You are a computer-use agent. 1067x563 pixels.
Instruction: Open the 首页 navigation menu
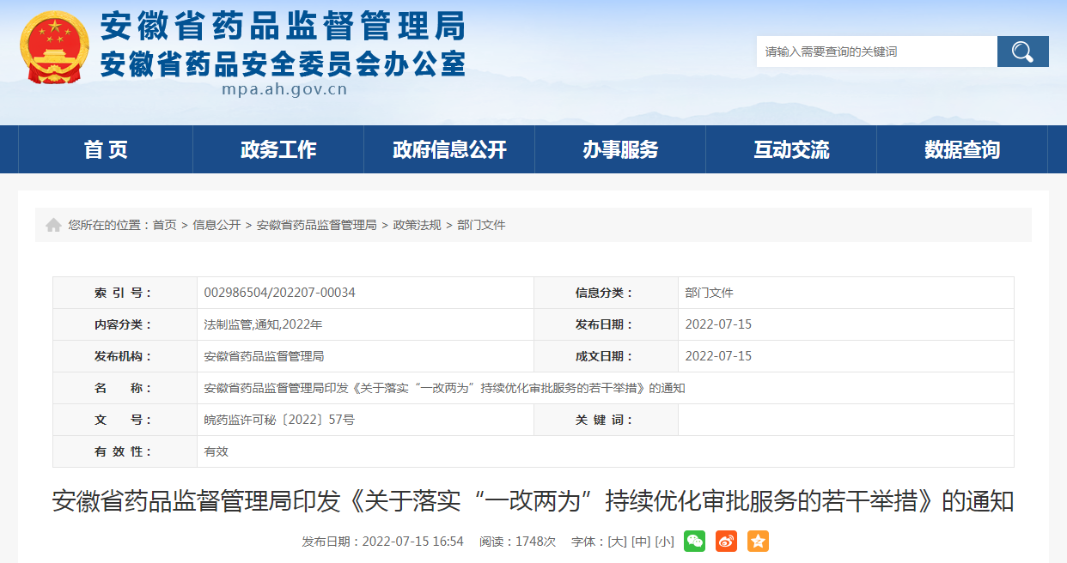tap(108, 148)
